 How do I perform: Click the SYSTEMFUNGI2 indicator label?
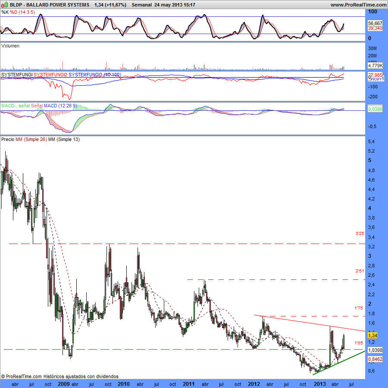pyautogui.click(x=50, y=75)
